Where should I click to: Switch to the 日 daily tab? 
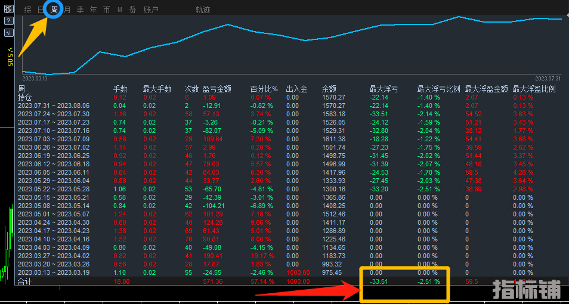pos(41,10)
